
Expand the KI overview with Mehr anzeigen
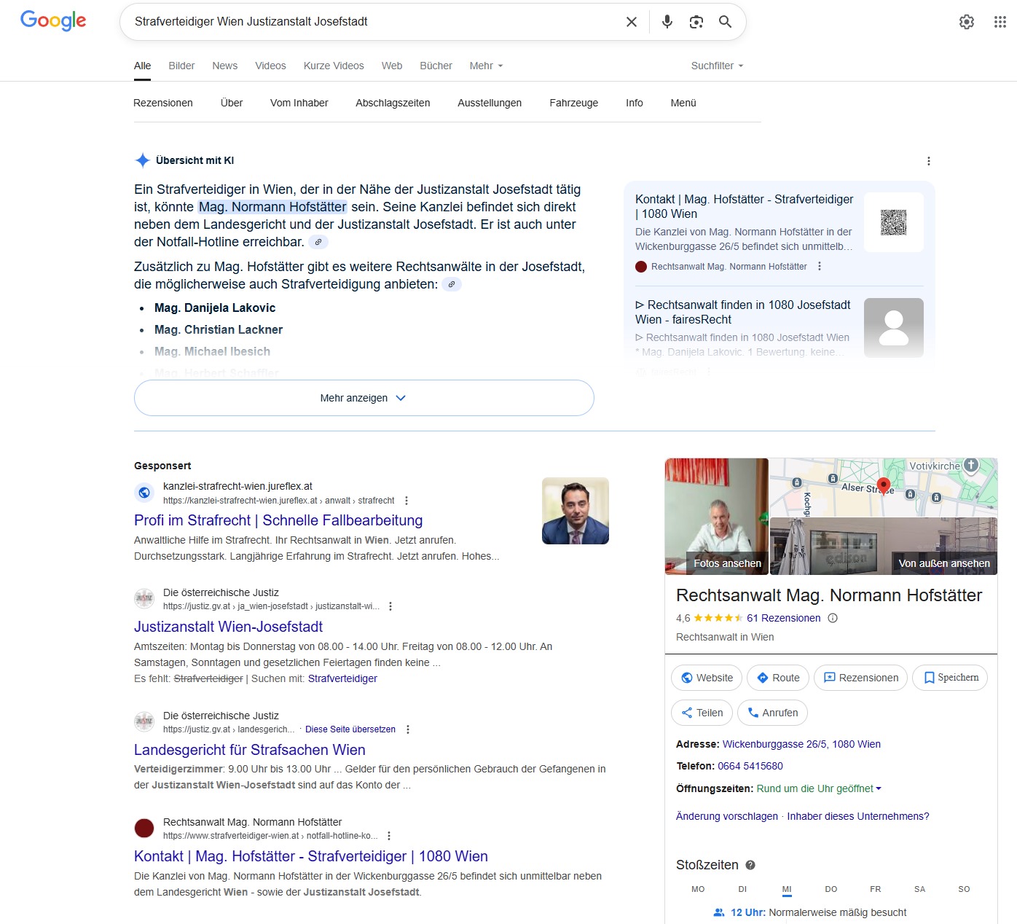coord(364,398)
